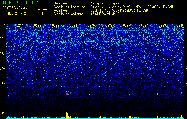Click the 0.8 kHz axis label
The height and width of the screenshot is (119, 187).
pos(3,83)
